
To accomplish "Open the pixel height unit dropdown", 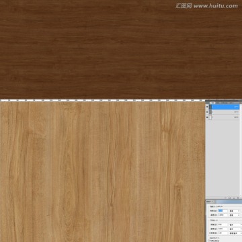I will [x=235, y=215].
